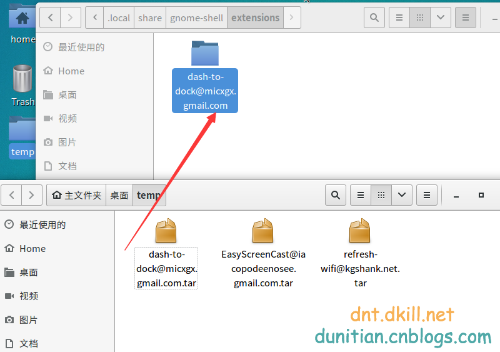Open view options dropdown in extensions window
The image size is (500, 352).
coord(441,18)
